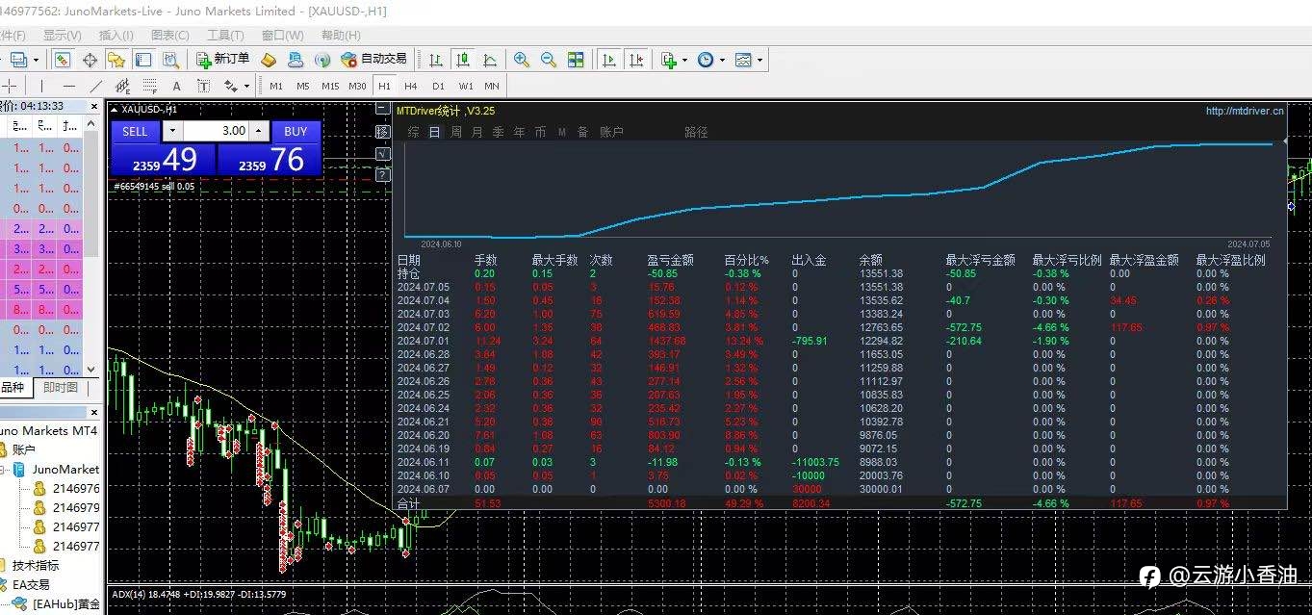Switch timeframe to M5

click(303, 86)
